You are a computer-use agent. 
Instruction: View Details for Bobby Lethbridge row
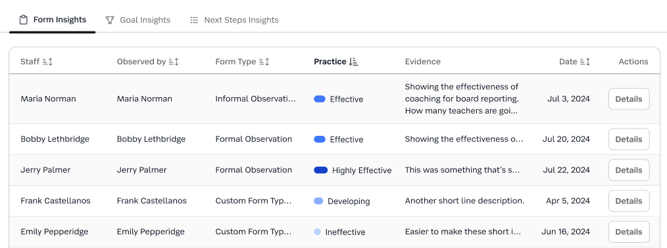(x=629, y=139)
